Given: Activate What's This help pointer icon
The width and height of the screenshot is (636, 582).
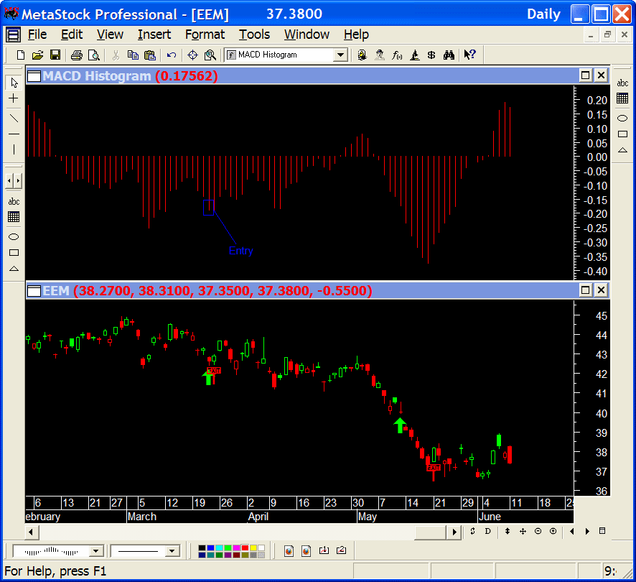Looking at the screenshot, I should coord(470,55).
